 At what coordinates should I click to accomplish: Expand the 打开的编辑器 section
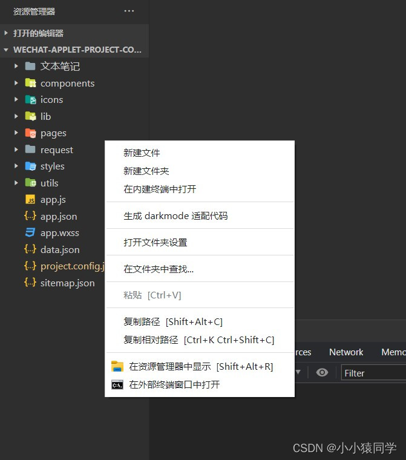pos(6,33)
